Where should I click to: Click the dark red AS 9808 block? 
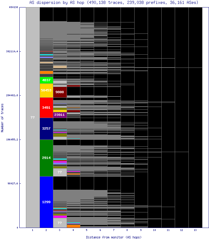60,92
